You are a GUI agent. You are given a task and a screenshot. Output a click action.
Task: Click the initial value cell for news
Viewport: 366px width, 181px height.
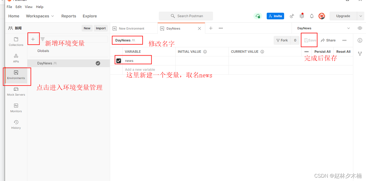pos(202,61)
